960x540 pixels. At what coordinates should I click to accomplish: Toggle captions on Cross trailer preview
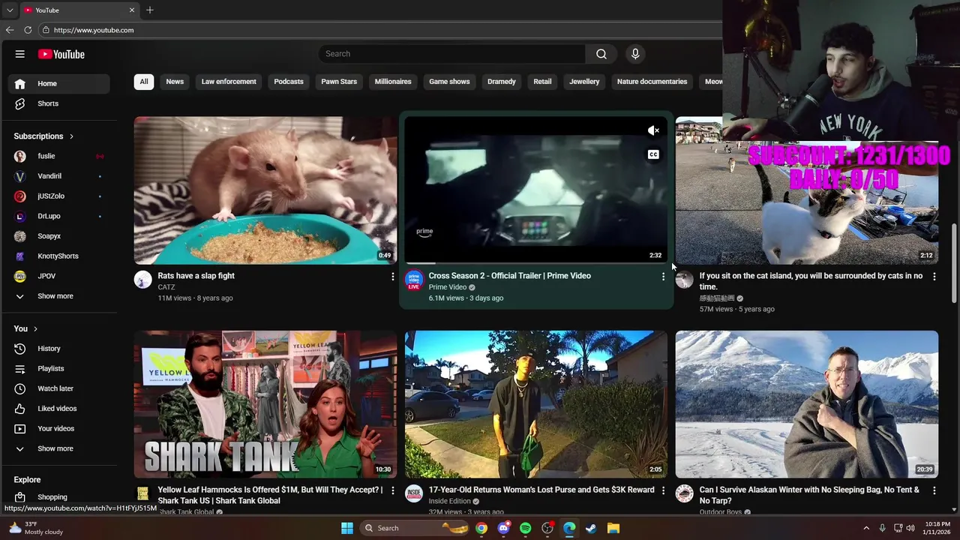(x=653, y=154)
